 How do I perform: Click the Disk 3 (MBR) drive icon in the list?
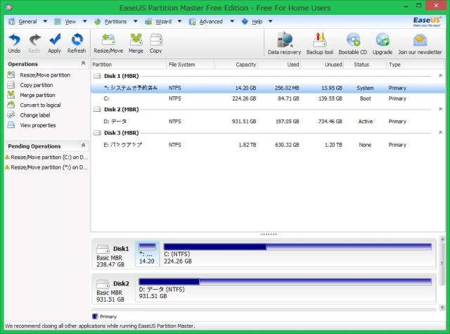tap(98, 133)
